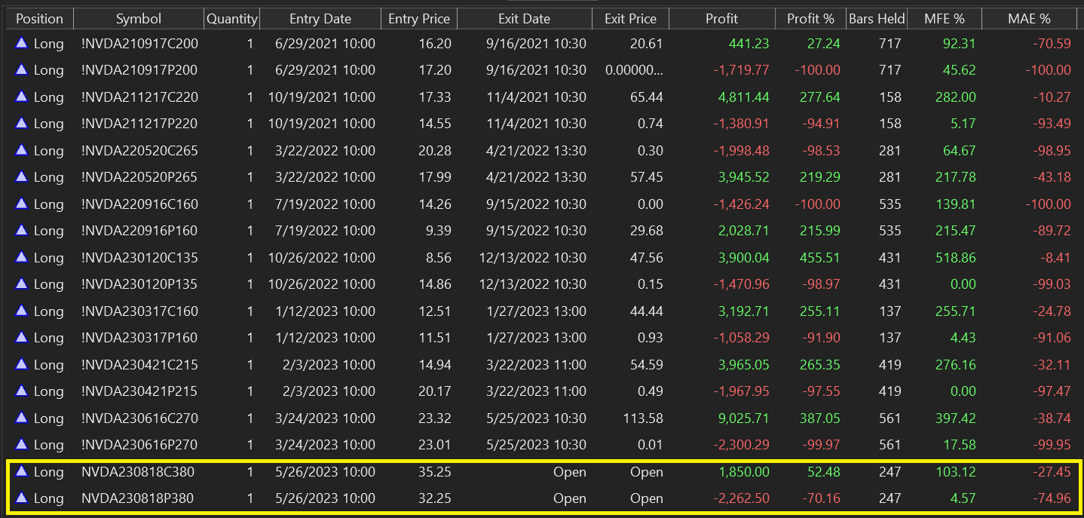Click the Exit Price column header
The width and height of the screenshot is (1084, 518).
[x=630, y=19]
